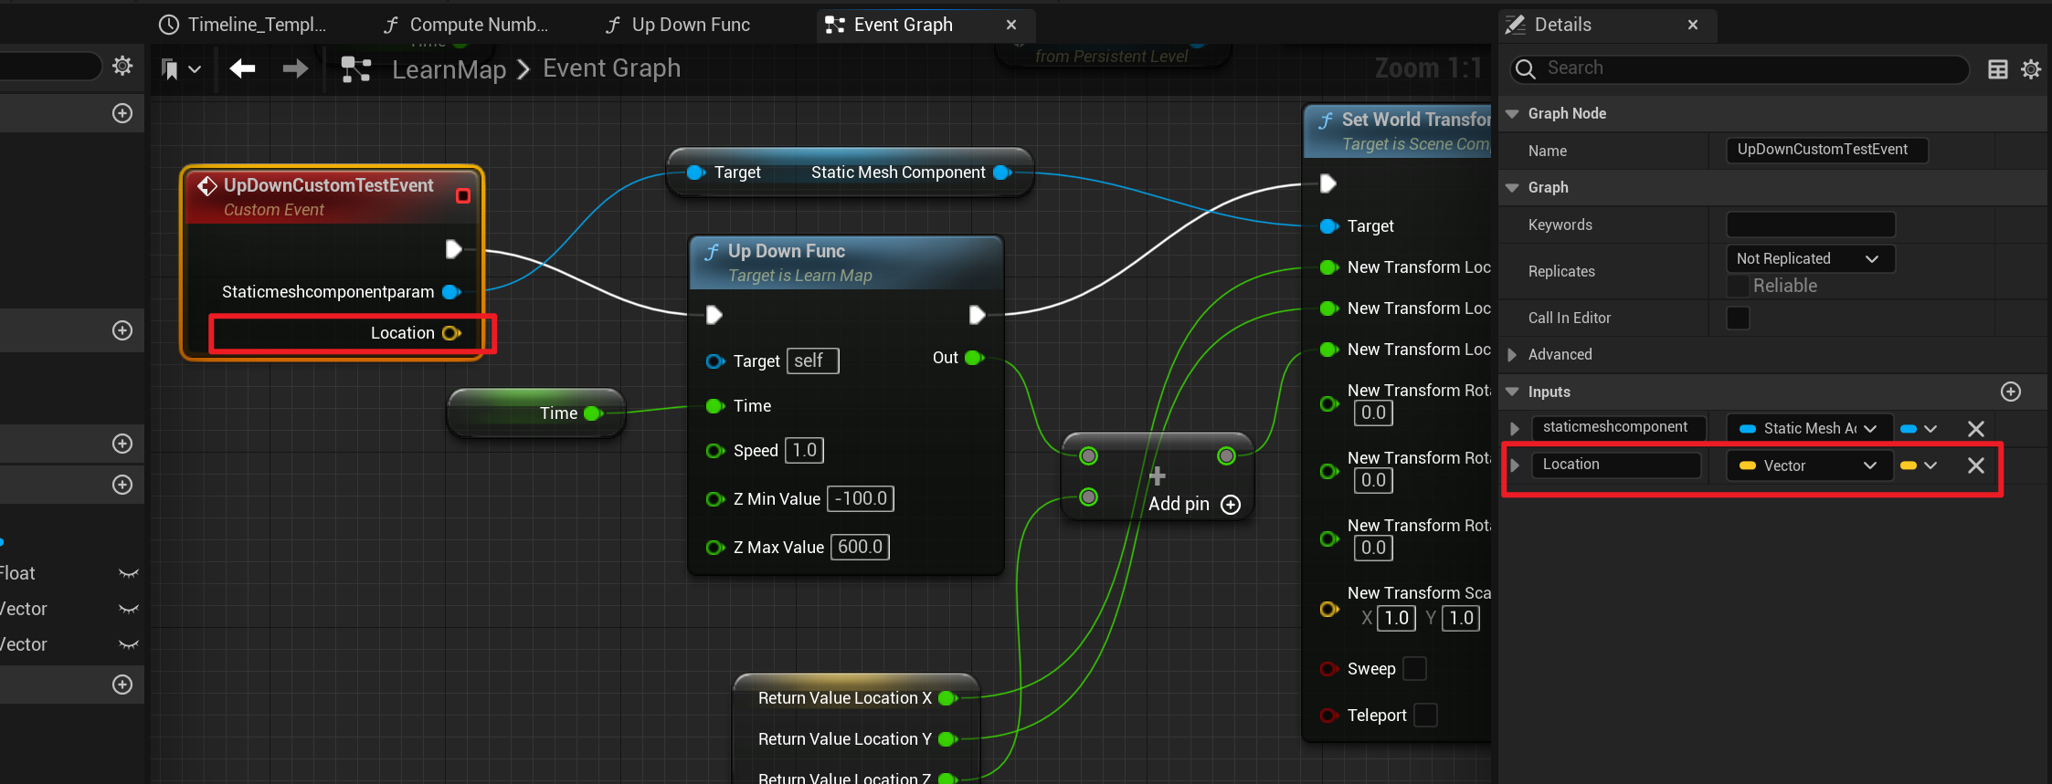Click the Time variable output pin

(594, 413)
